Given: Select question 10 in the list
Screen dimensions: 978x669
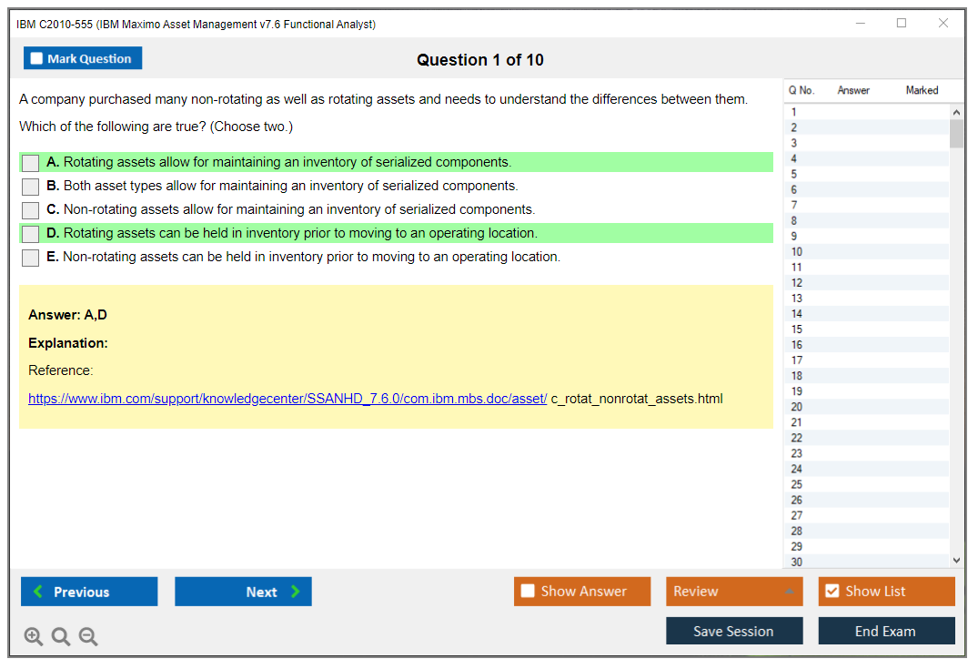Looking at the screenshot, I should [797, 252].
